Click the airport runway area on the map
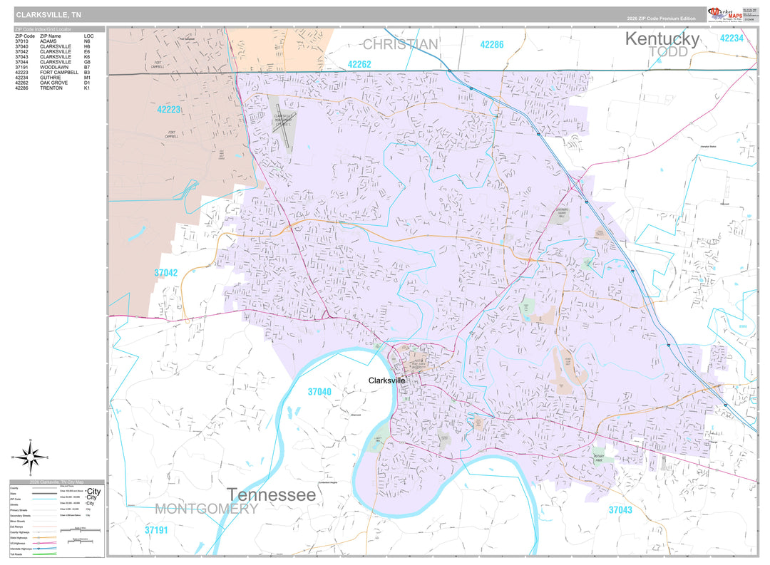 (x=282, y=125)
